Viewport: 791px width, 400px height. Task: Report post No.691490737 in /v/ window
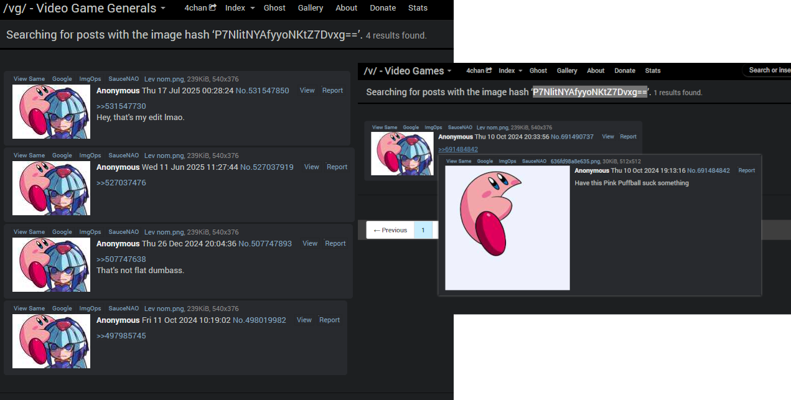coord(629,137)
